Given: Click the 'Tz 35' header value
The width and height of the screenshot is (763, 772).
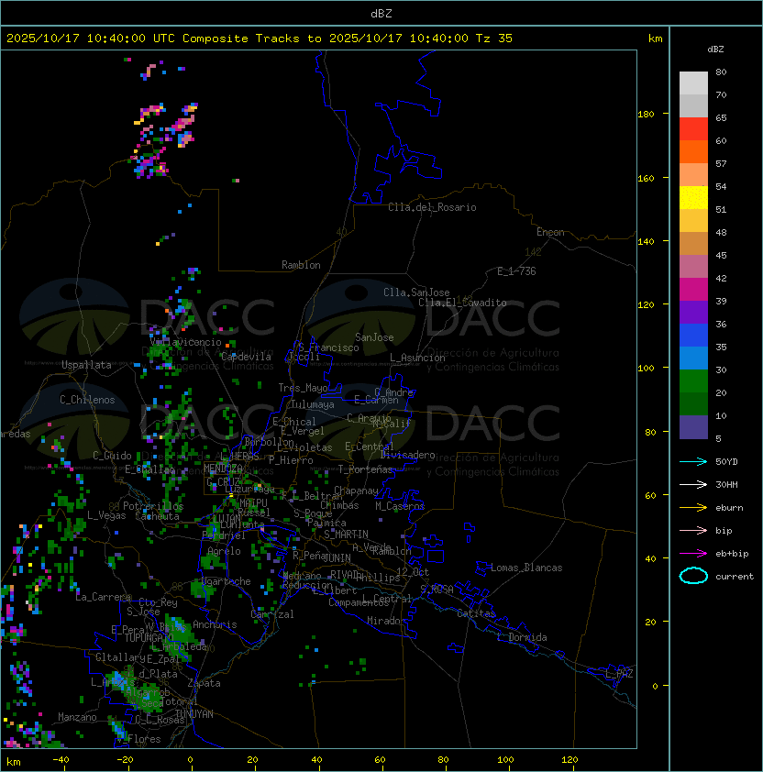Looking at the screenshot, I should pos(494,39).
